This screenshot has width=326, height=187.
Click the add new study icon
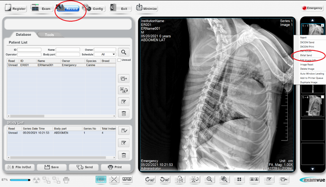coord(124,79)
